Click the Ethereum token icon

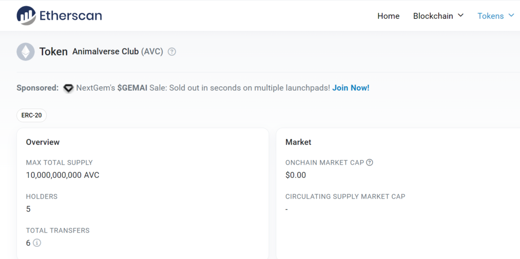pos(25,52)
